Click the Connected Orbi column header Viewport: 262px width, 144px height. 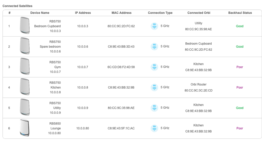(x=199, y=13)
